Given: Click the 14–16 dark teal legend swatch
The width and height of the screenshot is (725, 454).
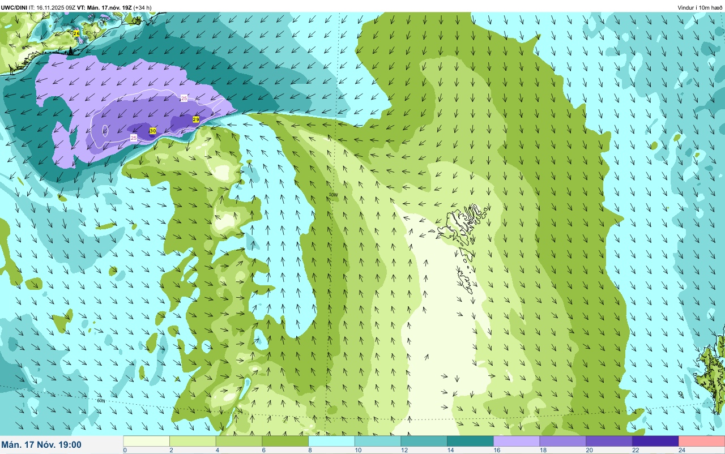Looking at the screenshot, I should [x=471, y=441].
